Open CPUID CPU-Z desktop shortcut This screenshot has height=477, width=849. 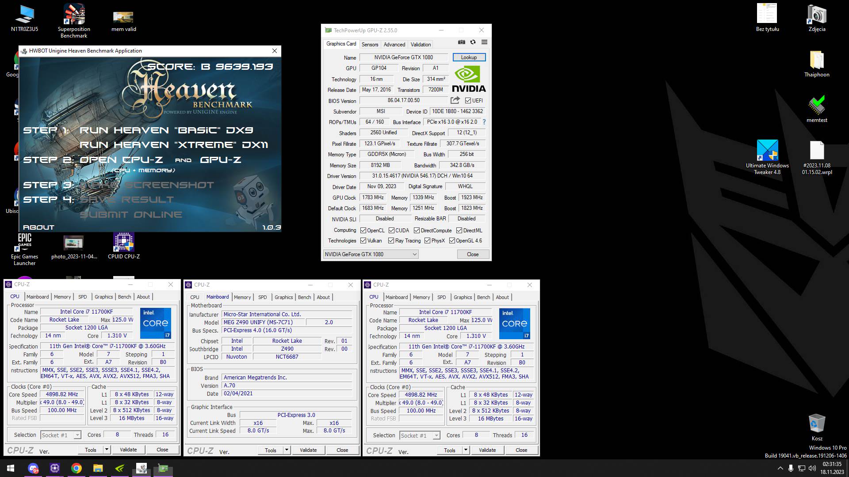123,246
